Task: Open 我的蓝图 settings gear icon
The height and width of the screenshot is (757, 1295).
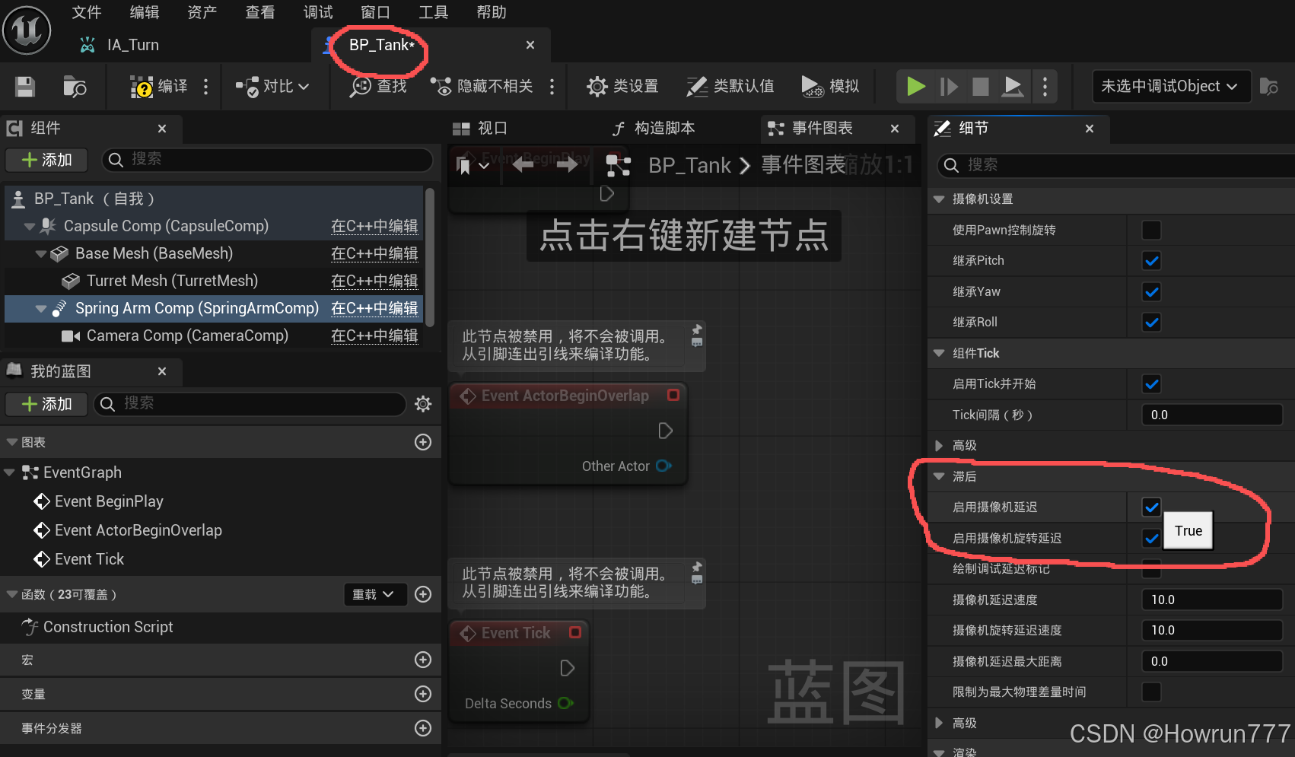Action: point(423,404)
